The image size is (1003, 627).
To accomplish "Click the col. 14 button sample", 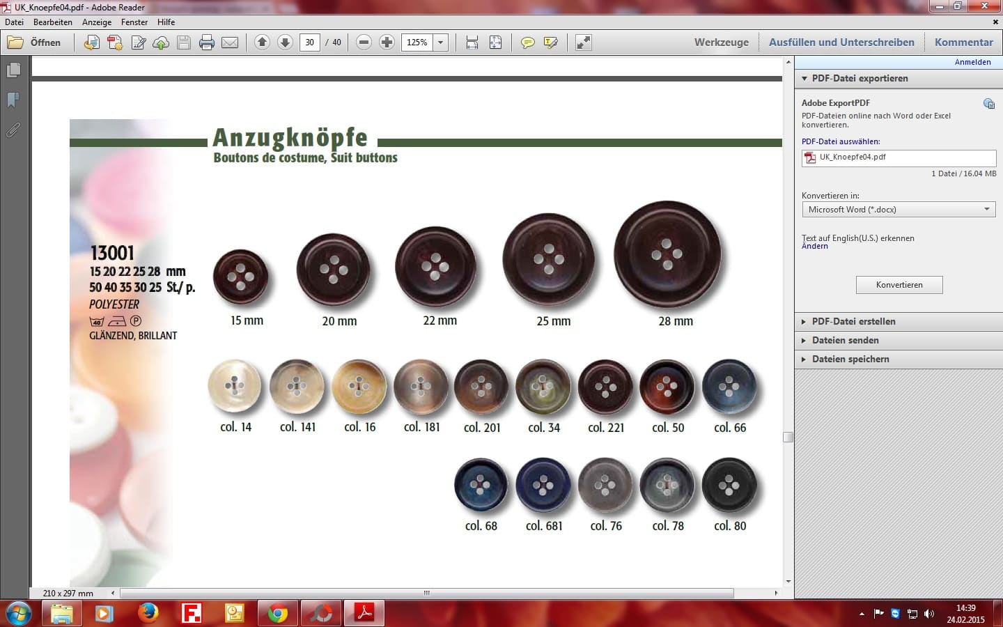I will (x=235, y=385).
